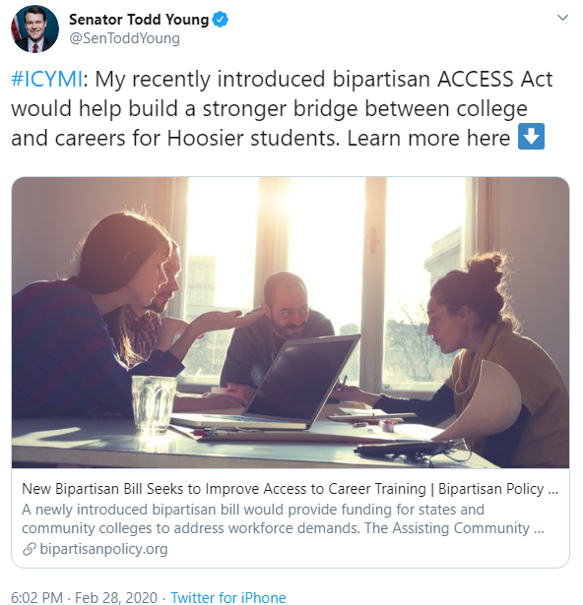Click the words Learn more here

tap(428, 138)
